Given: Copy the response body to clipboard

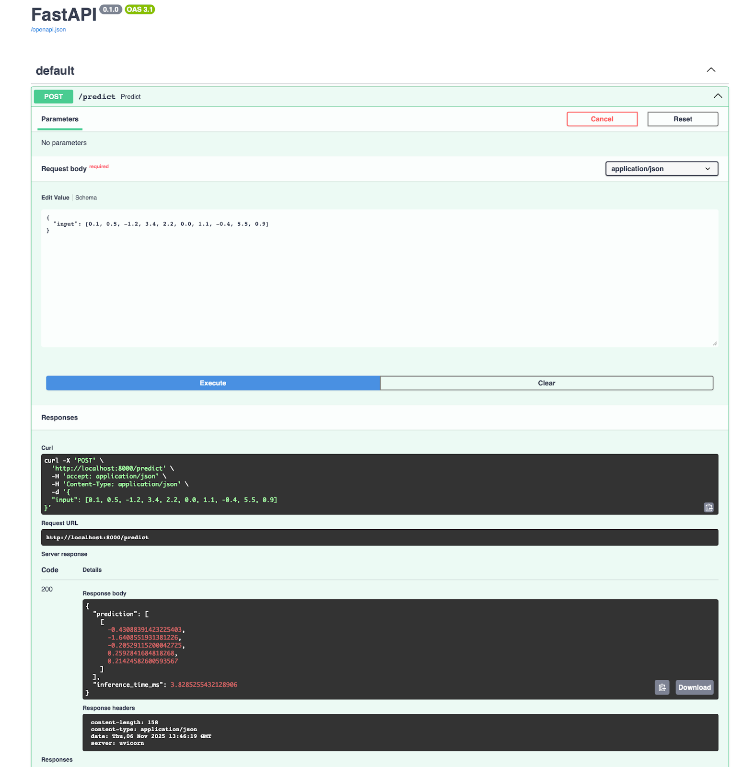Looking at the screenshot, I should (662, 687).
